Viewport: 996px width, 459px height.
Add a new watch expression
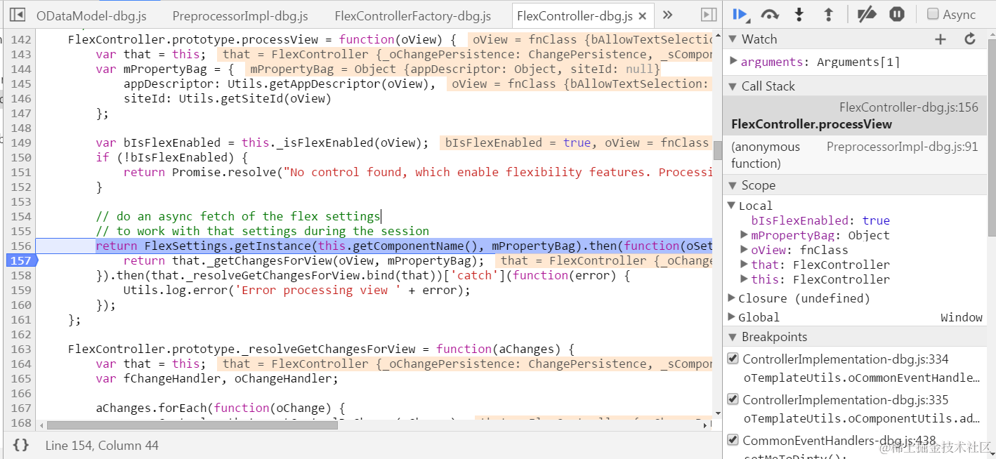point(941,39)
